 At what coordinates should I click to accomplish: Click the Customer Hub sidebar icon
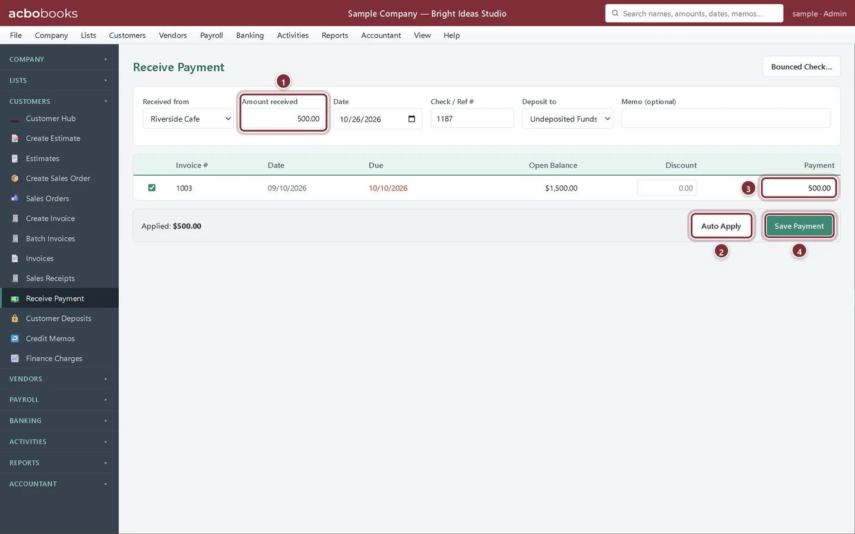[15, 119]
